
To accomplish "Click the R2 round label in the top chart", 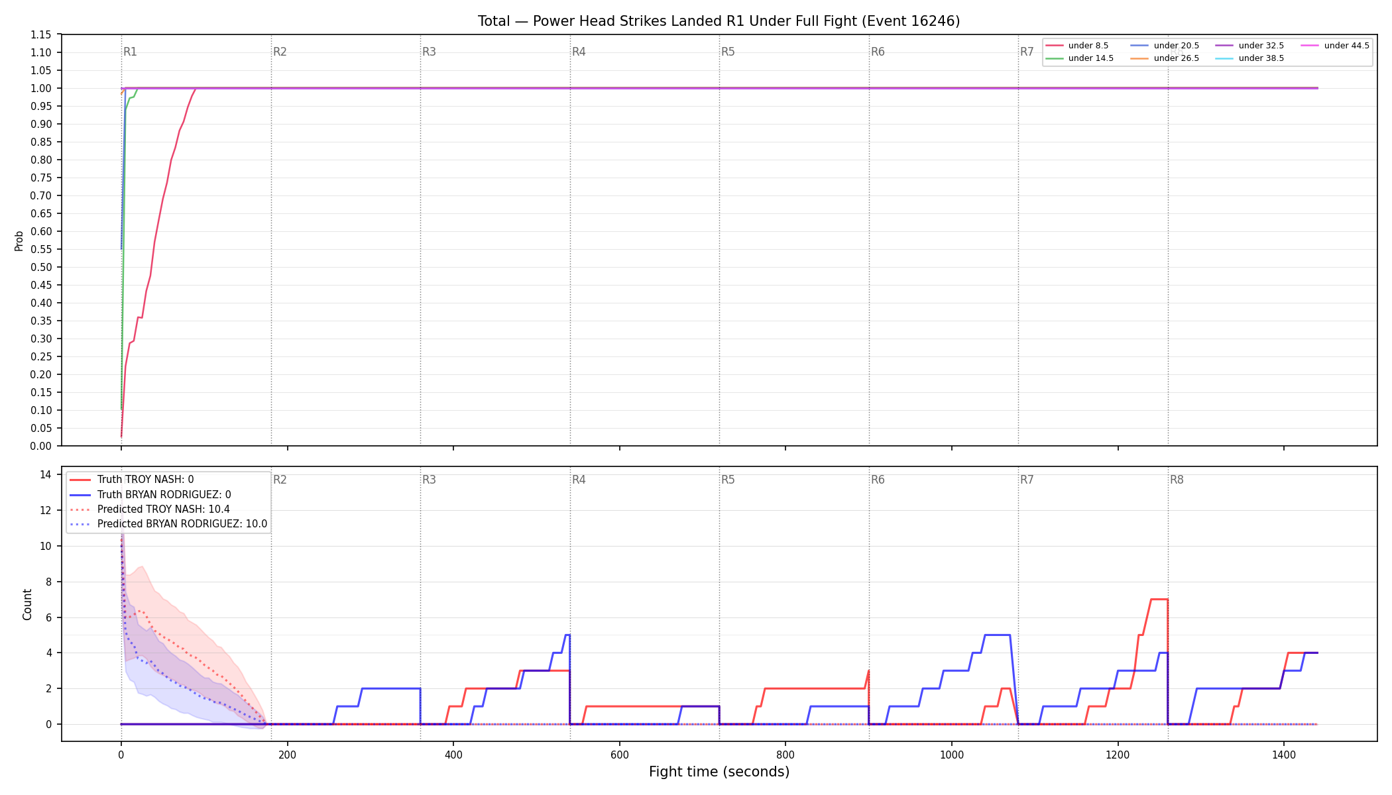I will [x=280, y=52].
